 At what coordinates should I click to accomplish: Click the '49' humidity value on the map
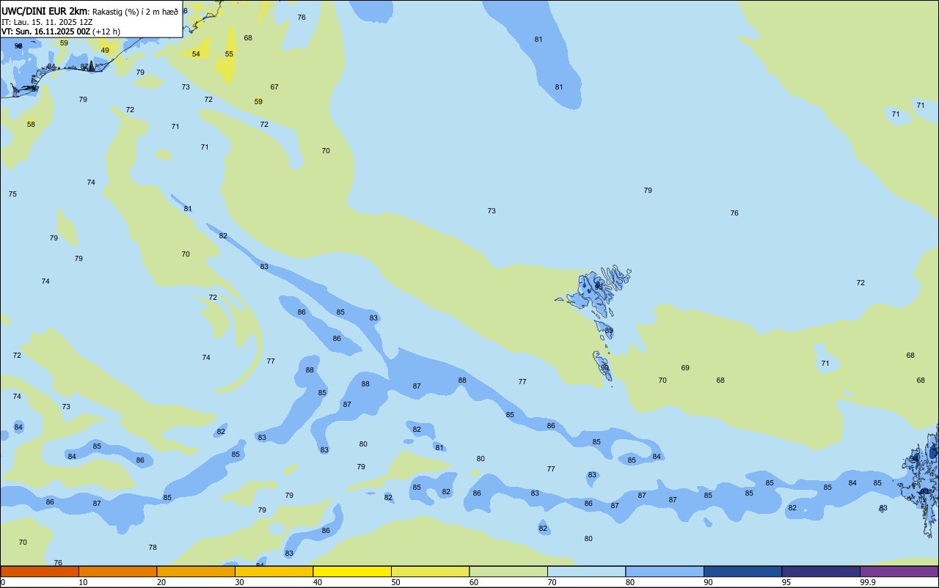[105, 51]
